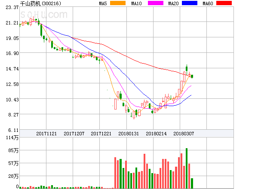Click the 20180307 date label
Viewport: 258px width, 189px height.
click(184, 134)
